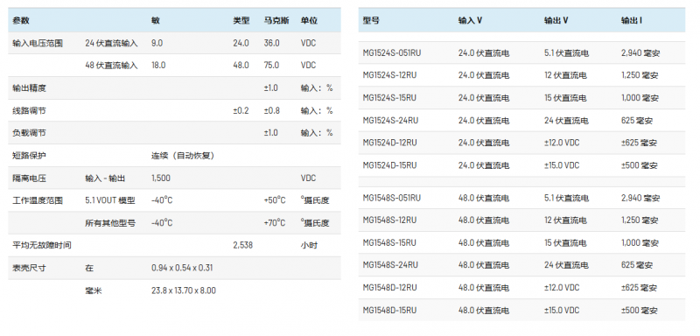Click the 参数 header in specs table
Viewport: 700px width, 336px height.
pos(20,20)
